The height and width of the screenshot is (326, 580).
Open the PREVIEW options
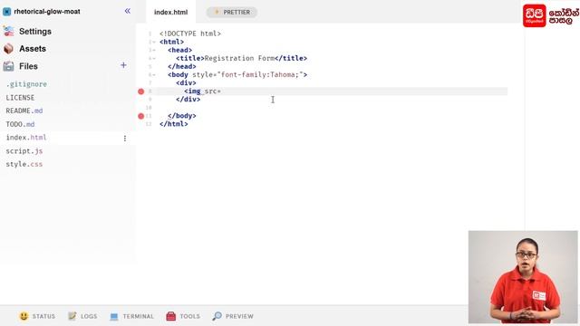[x=233, y=316]
